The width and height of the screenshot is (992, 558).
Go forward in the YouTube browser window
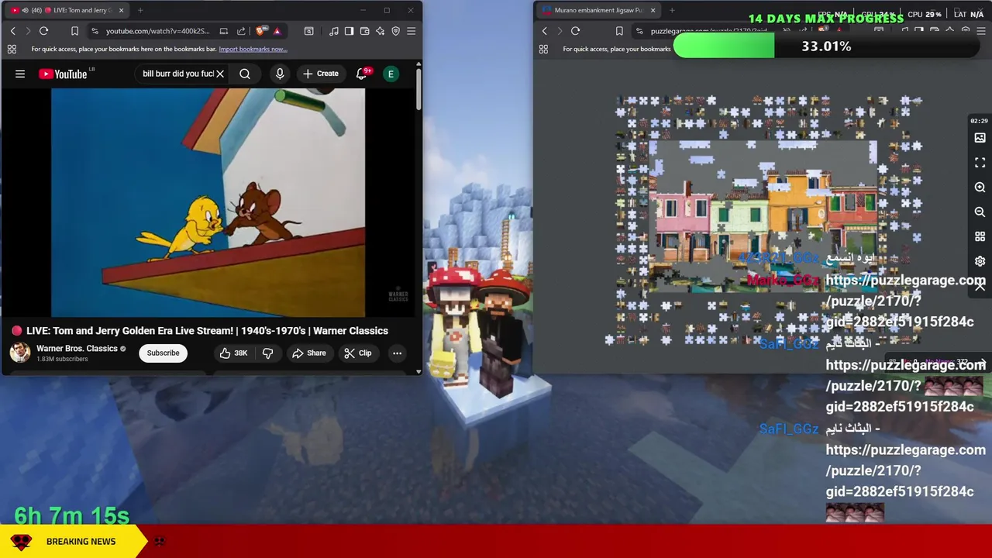pyautogui.click(x=28, y=31)
